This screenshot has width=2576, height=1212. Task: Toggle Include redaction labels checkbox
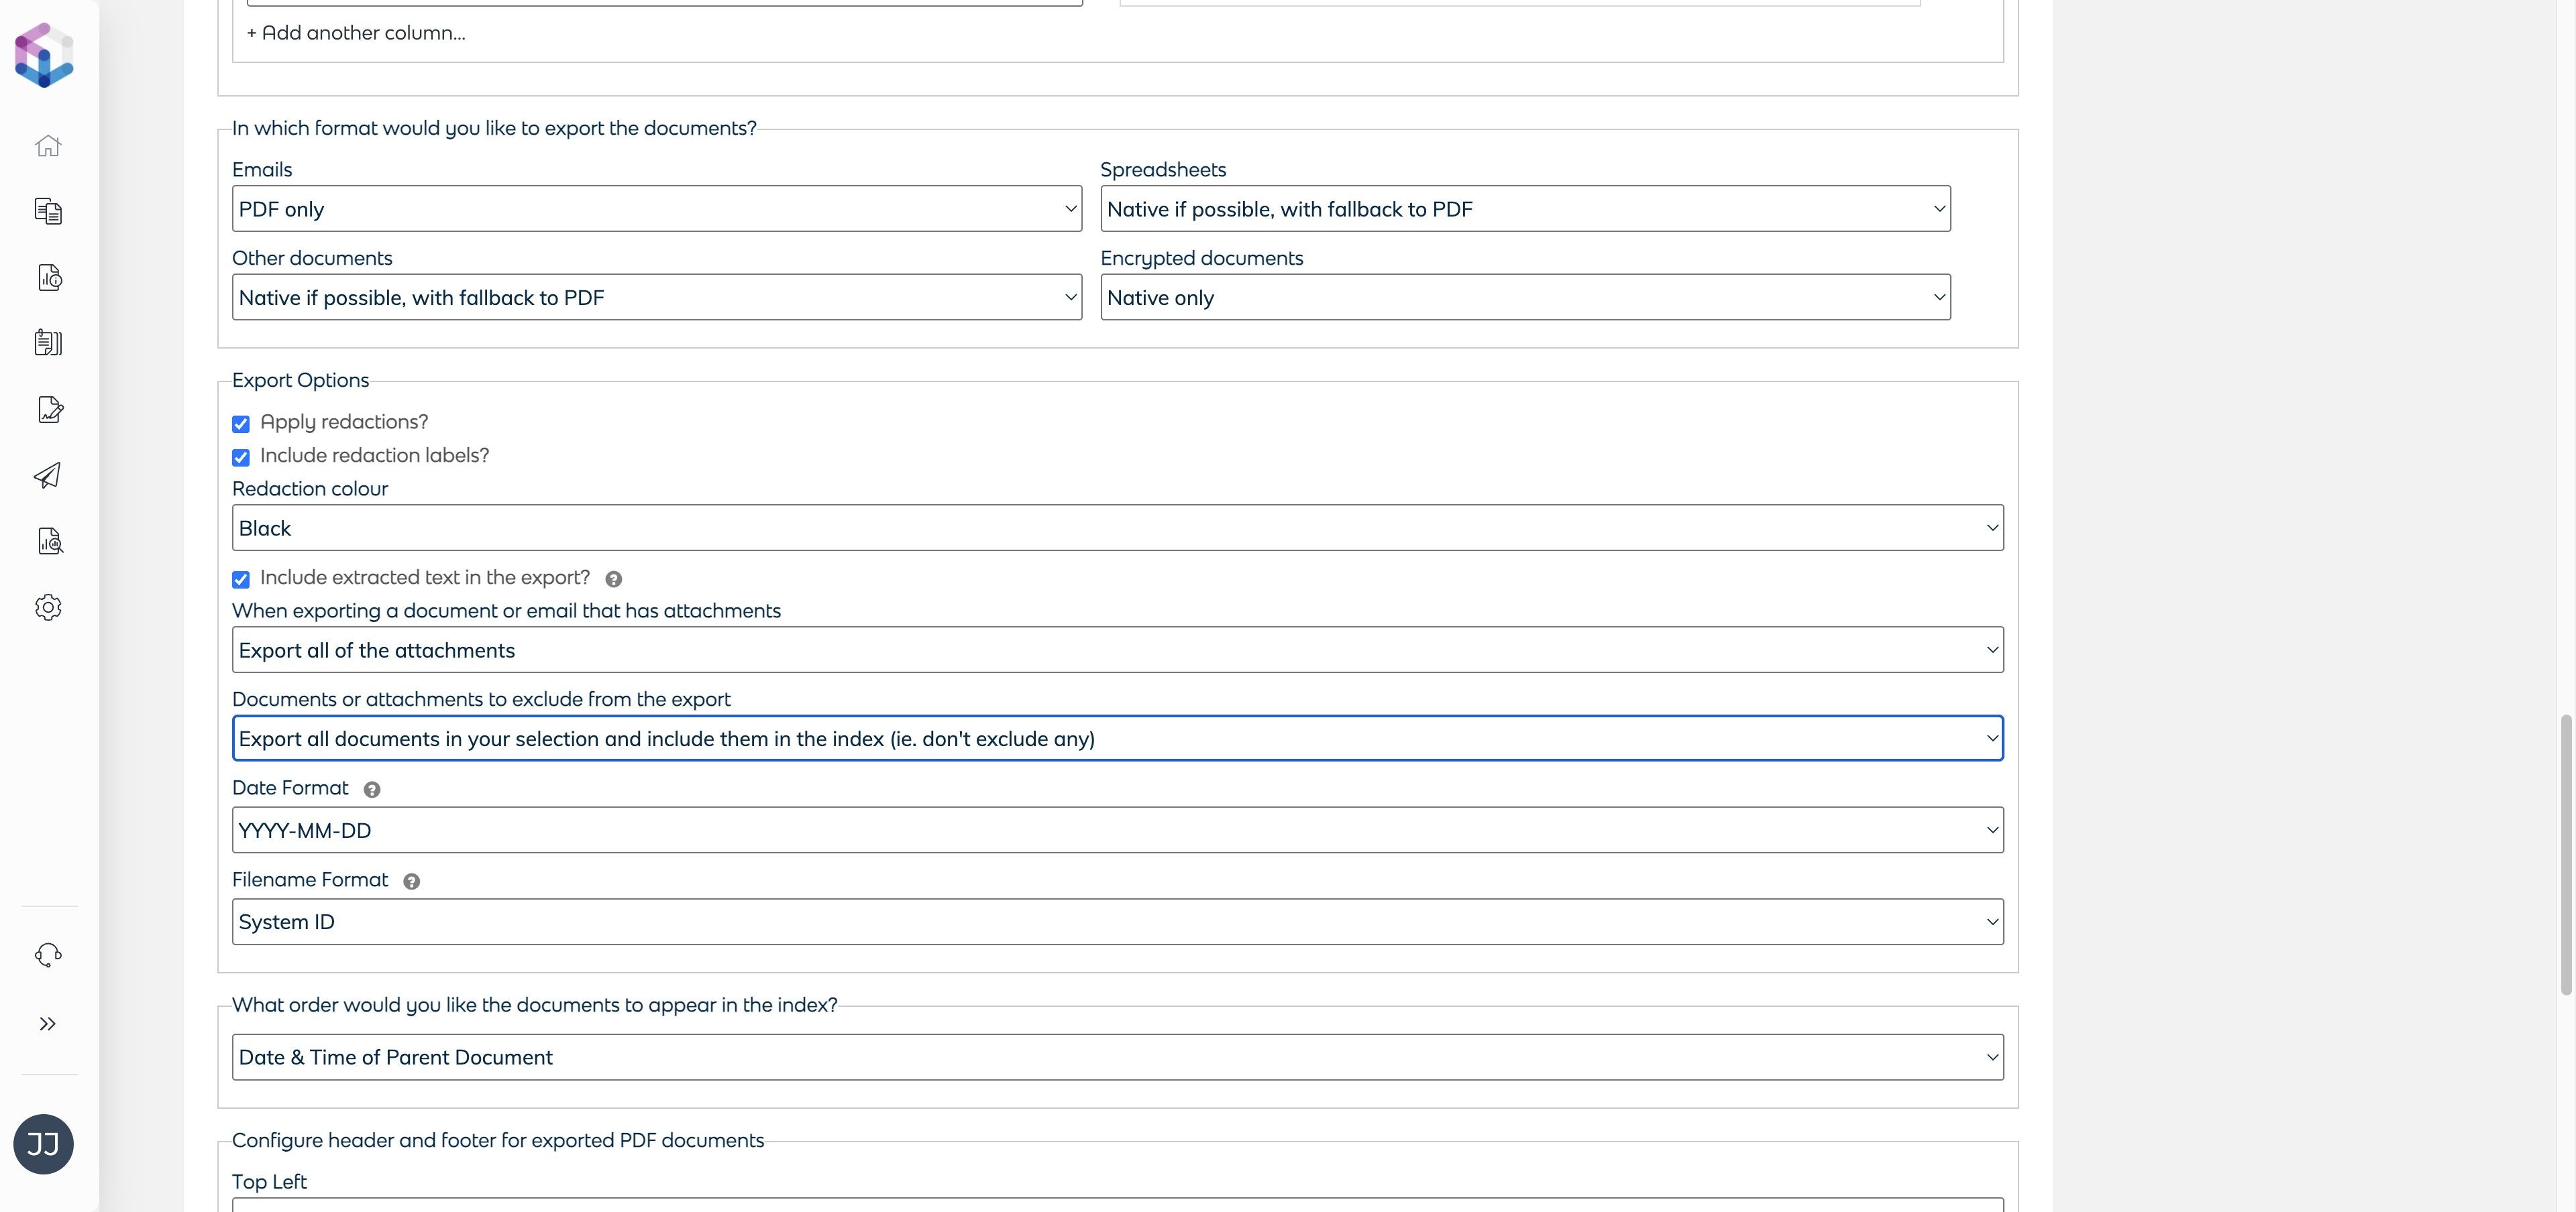click(241, 458)
